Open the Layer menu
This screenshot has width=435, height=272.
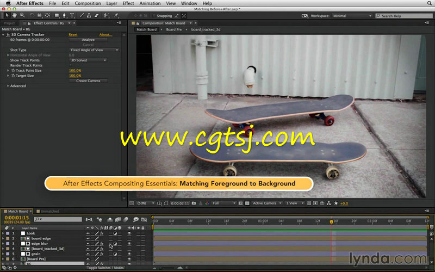click(x=111, y=3)
